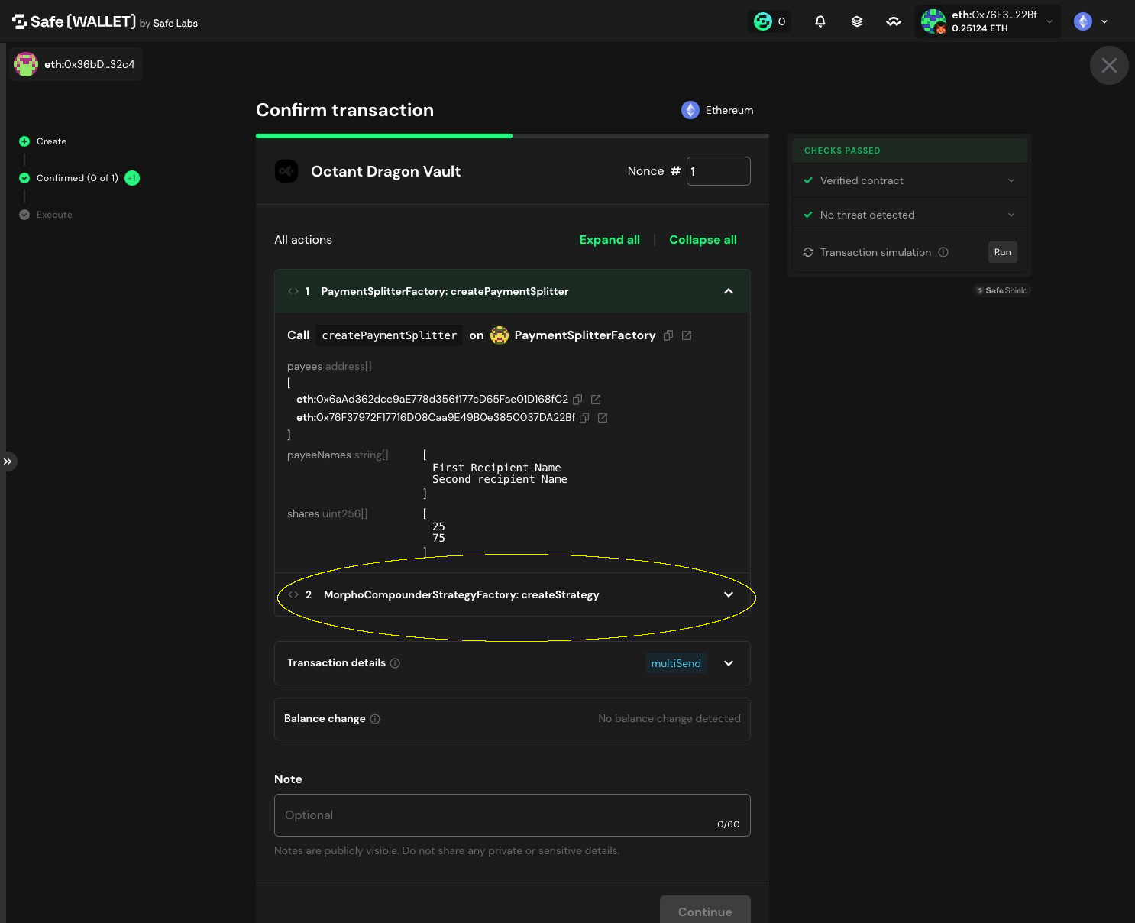Open second payee address in explorer
The width and height of the screenshot is (1135, 923).
[603, 418]
